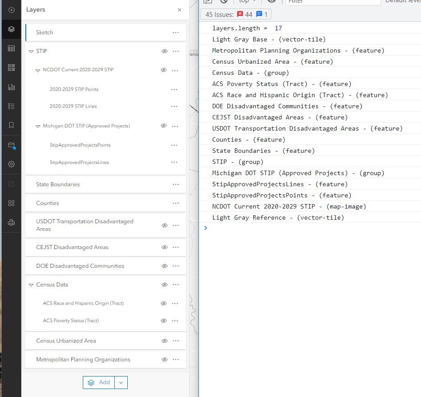The height and width of the screenshot is (397, 421).
Task: Toggle visibility of Census Urbanized Area
Action: point(165,341)
